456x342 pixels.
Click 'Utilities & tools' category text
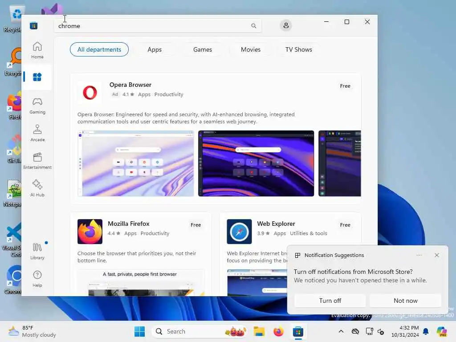tap(308, 233)
